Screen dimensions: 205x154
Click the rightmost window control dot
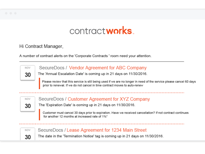[x=15, y=13]
